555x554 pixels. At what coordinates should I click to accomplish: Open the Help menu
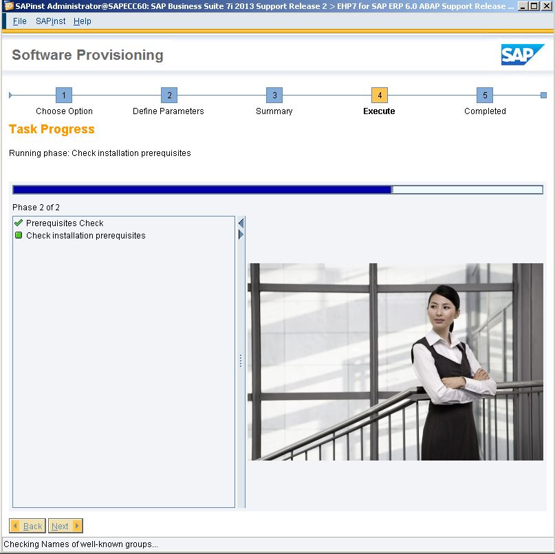pyautogui.click(x=82, y=21)
